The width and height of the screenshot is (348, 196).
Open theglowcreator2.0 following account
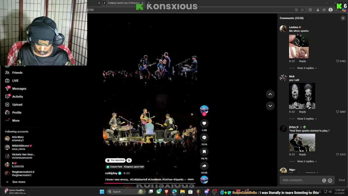coord(19,173)
